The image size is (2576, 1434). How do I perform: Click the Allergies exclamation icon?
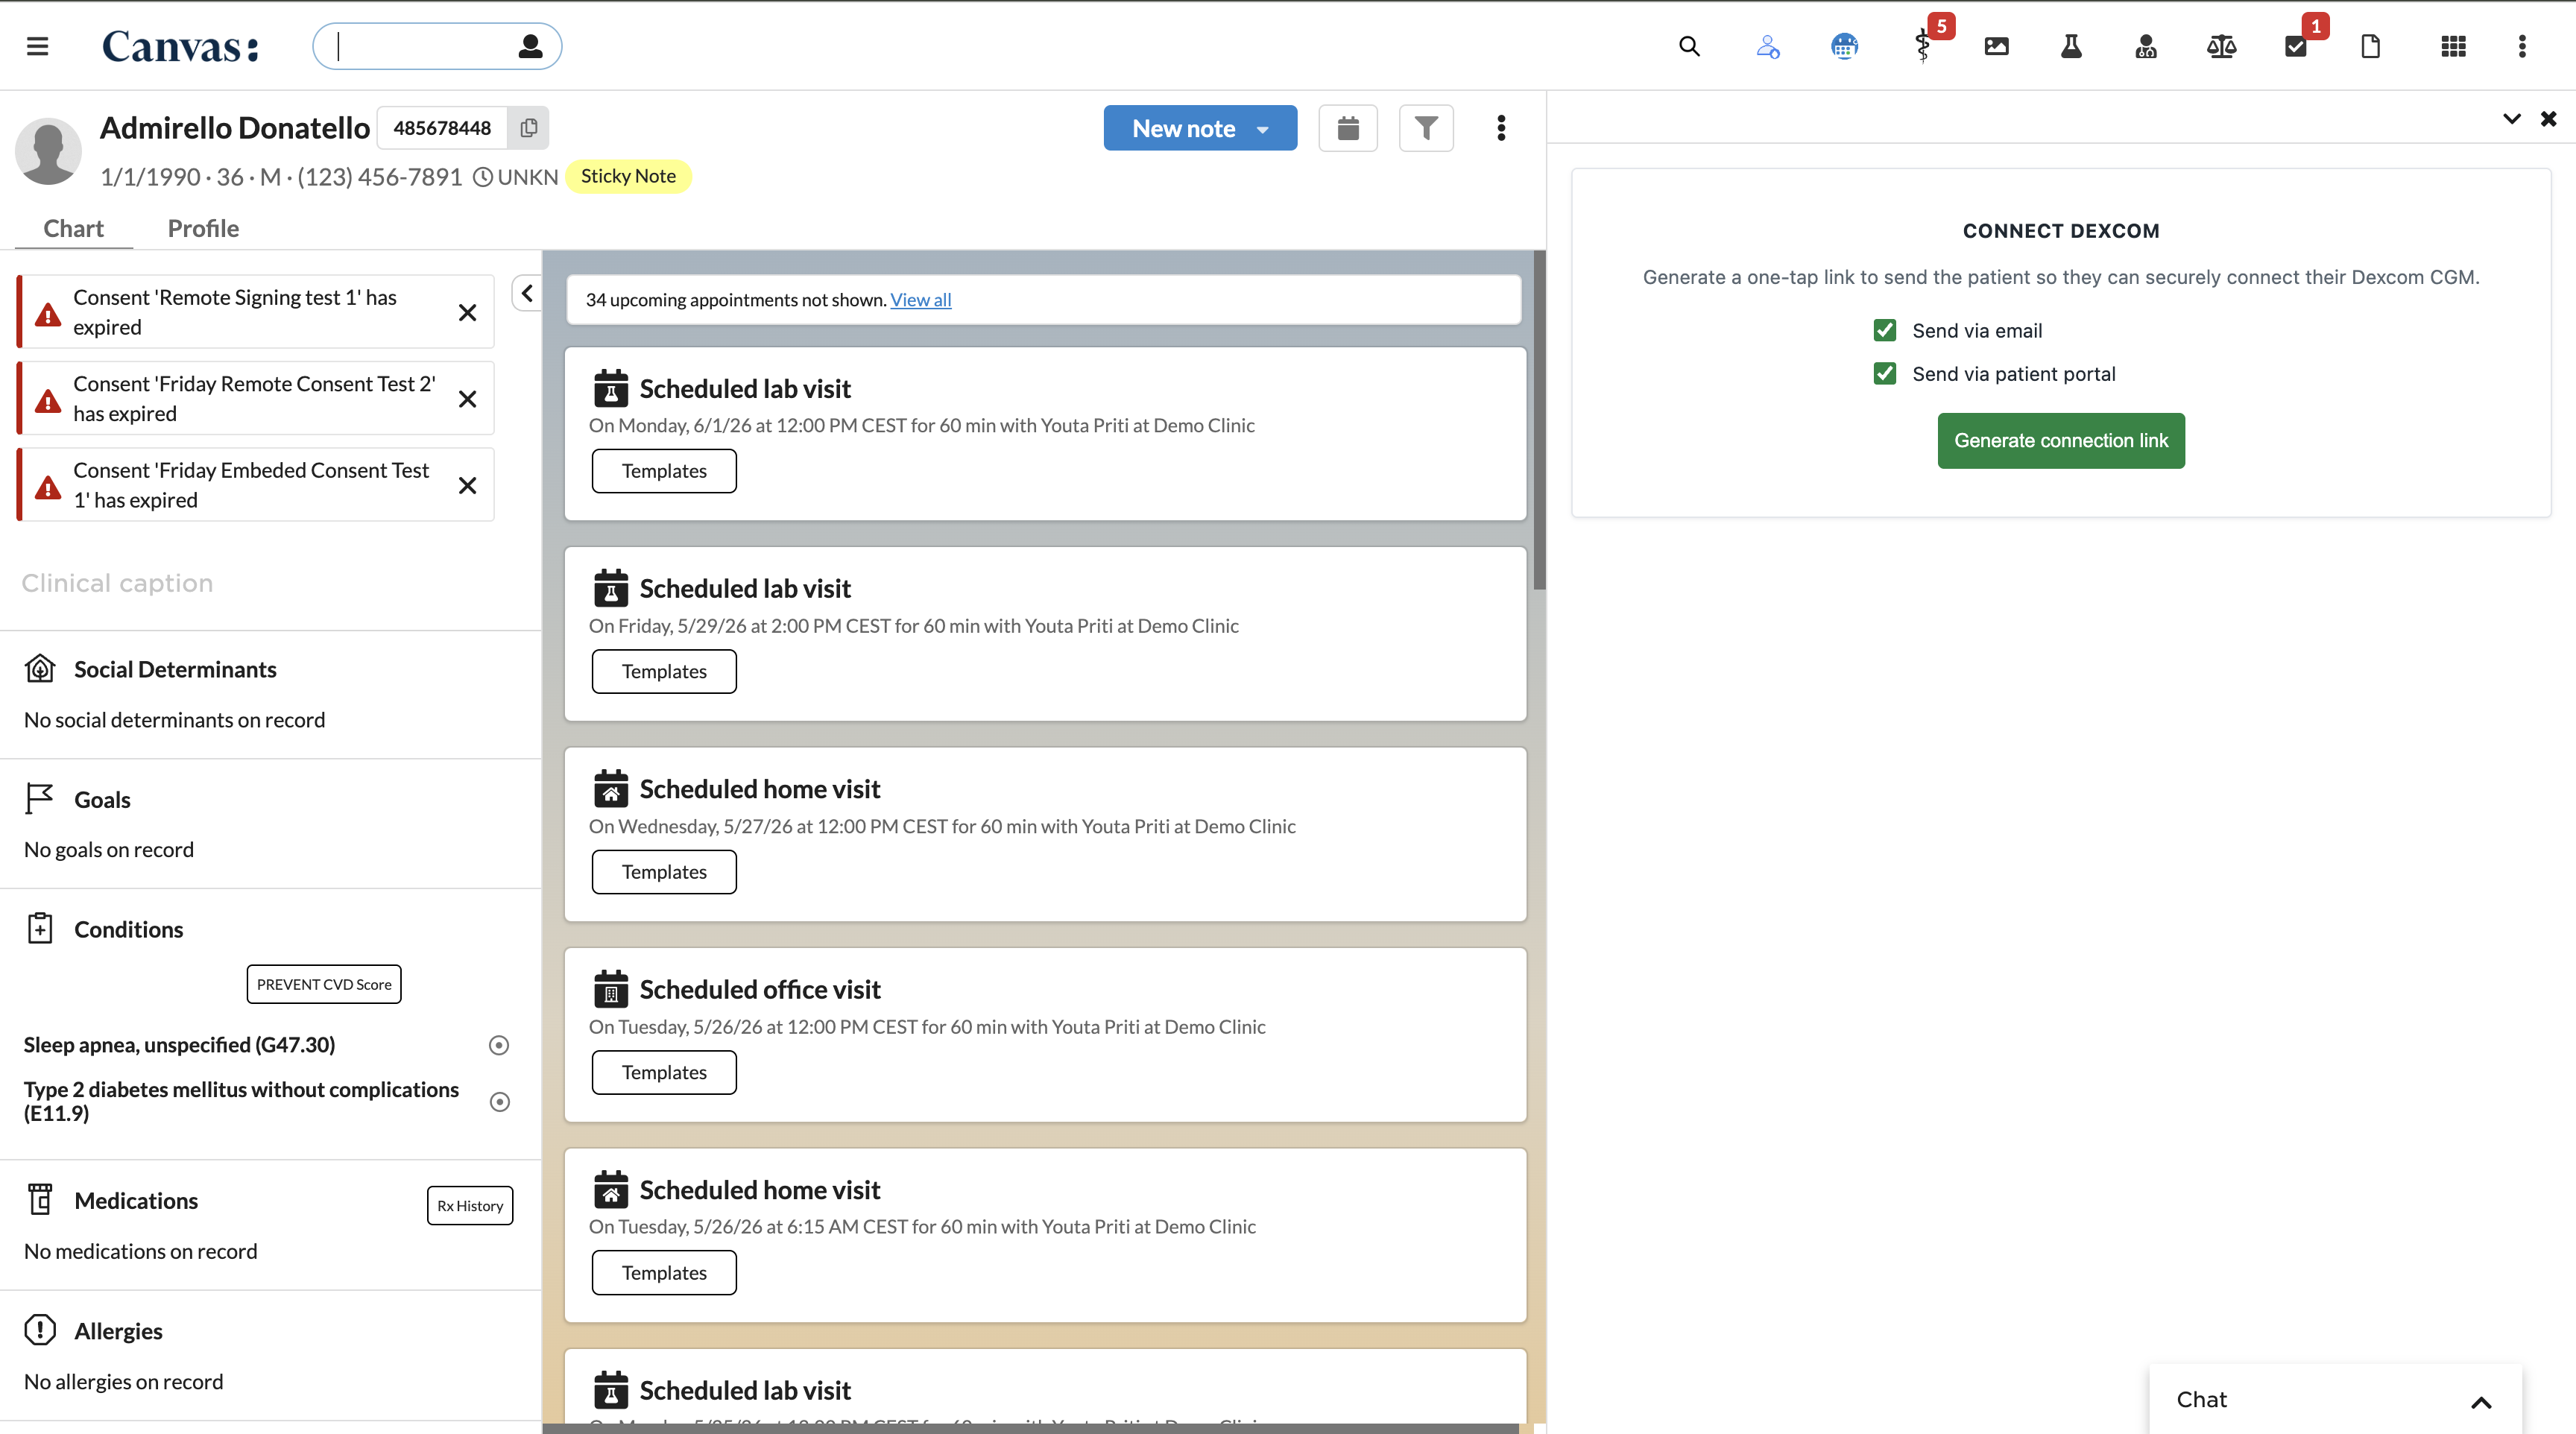tap(40, 1329)
